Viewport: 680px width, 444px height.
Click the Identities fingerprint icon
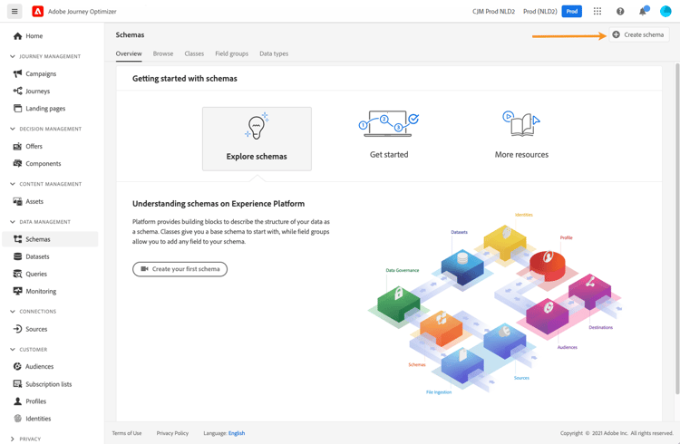tap(17, 419)
